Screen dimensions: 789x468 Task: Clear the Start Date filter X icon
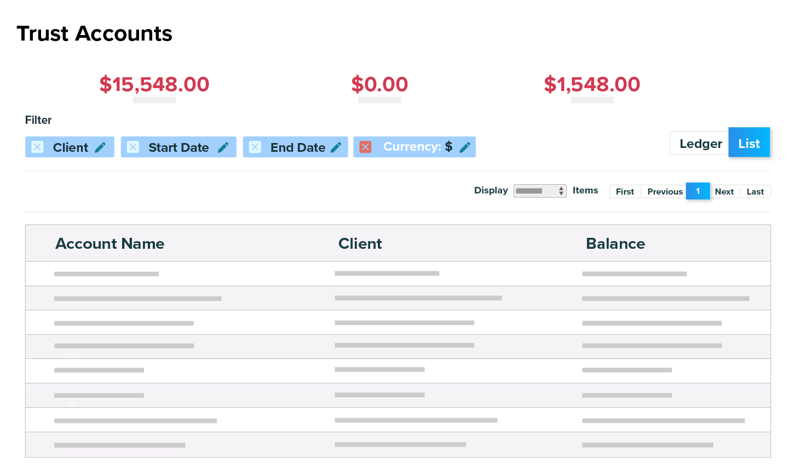pos(133,147)
